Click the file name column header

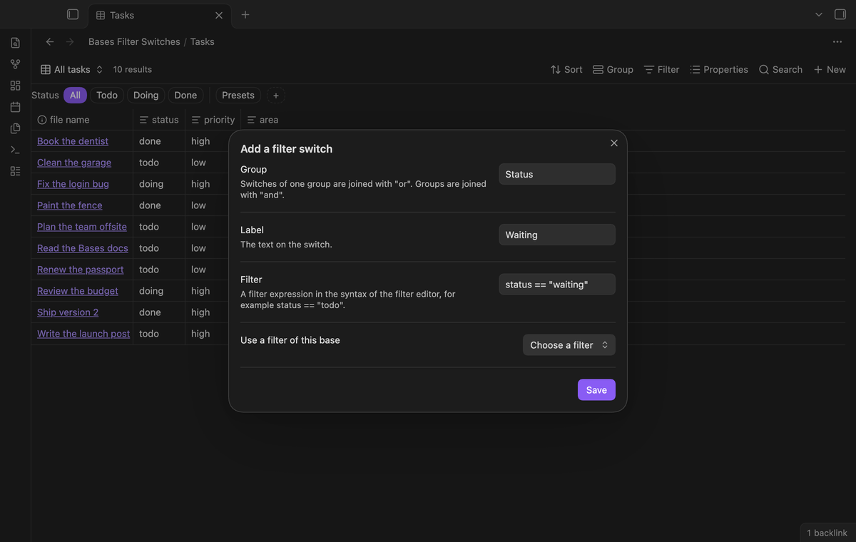click(82, 120)
